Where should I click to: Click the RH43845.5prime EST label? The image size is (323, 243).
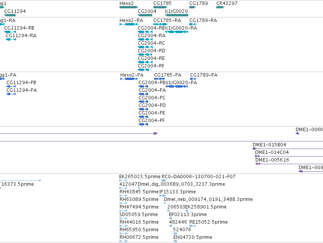[139, 192]
